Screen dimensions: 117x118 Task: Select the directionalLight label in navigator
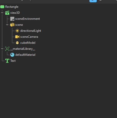point(31,31)
